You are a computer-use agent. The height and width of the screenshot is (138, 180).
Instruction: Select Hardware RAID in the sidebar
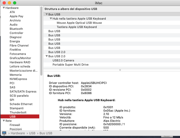(20, 62)
